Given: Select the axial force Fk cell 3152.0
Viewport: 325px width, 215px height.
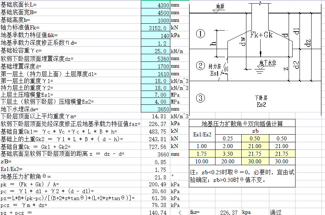Looking at the screenshot, I should click(x=155, y=28).
